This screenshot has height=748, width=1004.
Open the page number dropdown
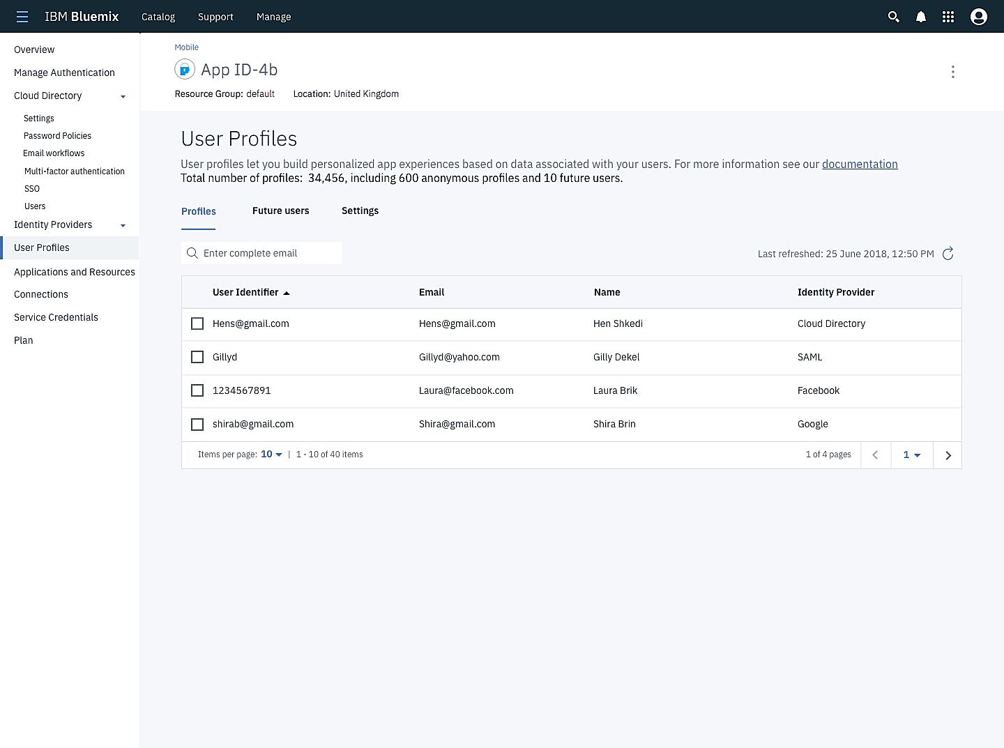pos(912,455)
